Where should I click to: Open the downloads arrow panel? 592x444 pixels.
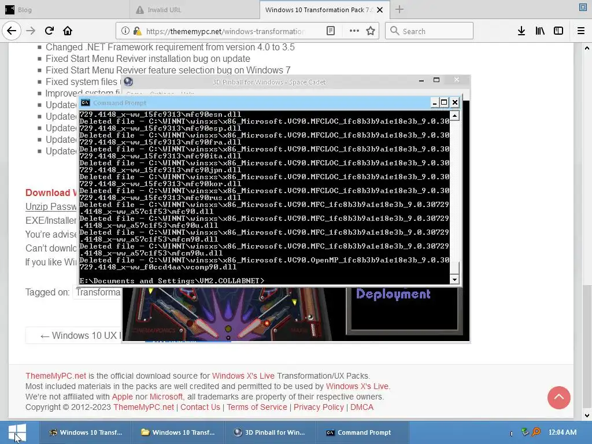[521, 31]
